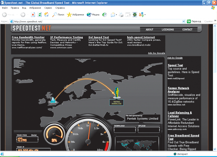Screen dimensions: 217x157
Task: Follow the Dsl Speed Test ad link
Action: tap(99, 37)
